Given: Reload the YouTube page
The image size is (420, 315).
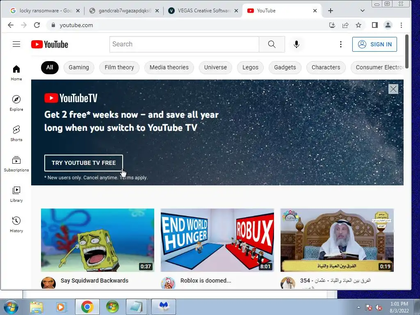Looking at the screenshot, I should click(37, 25).
